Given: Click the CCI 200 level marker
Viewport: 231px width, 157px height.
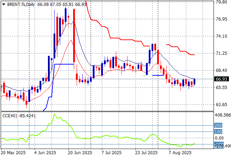Looking at the screenshot, I should click(218, 125).
